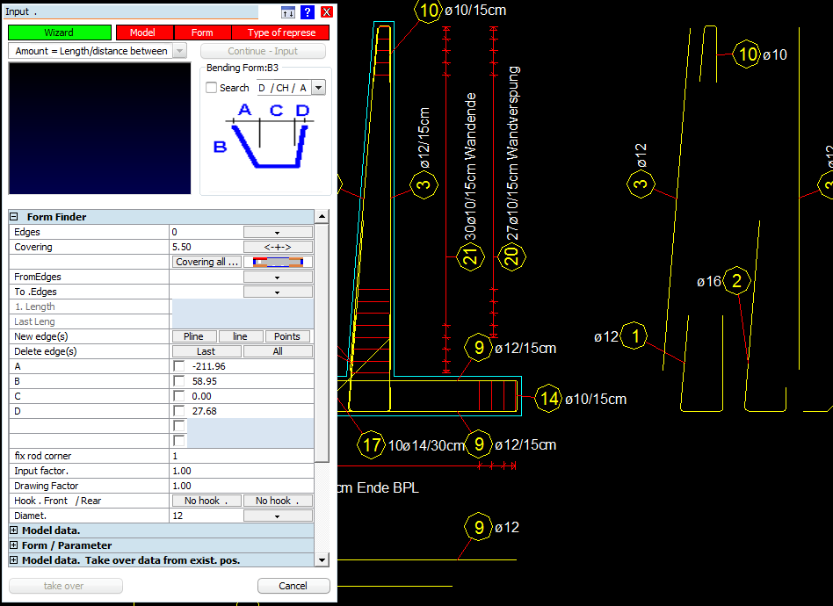The image size is (833, 606).
Task: Click the <-+-> covering button
Action: click(278, 247)
